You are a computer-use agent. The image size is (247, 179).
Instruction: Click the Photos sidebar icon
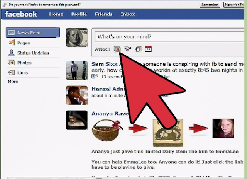pyautogui.click(x=11, y=63)
